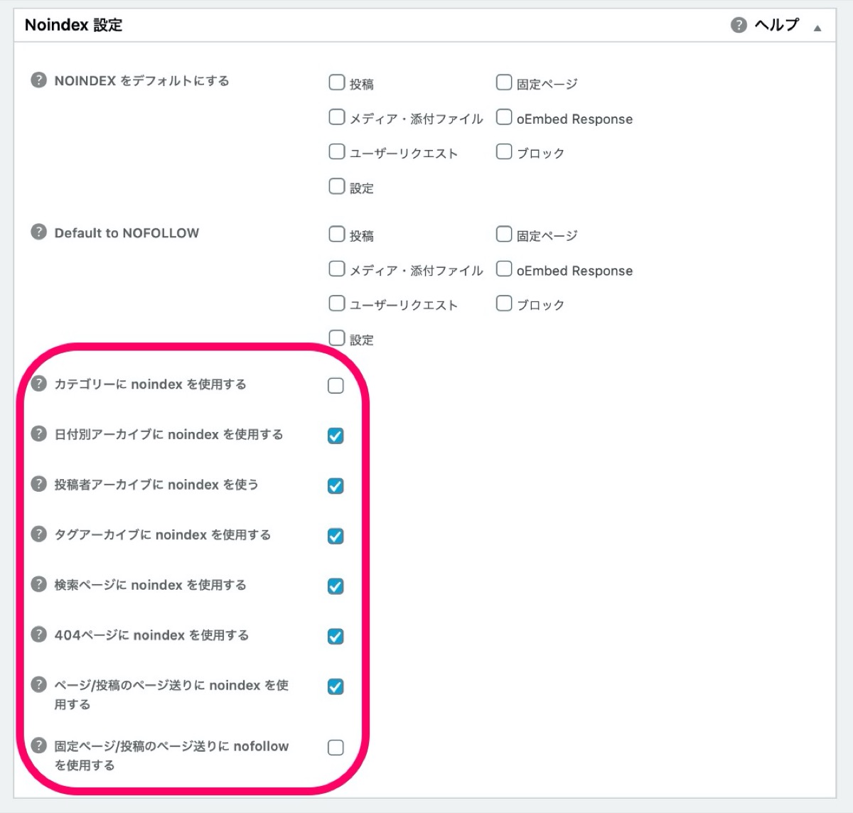Open help for Default to NOFOLLOW
This screenshot has height=813, width=853.
(38, 232)
